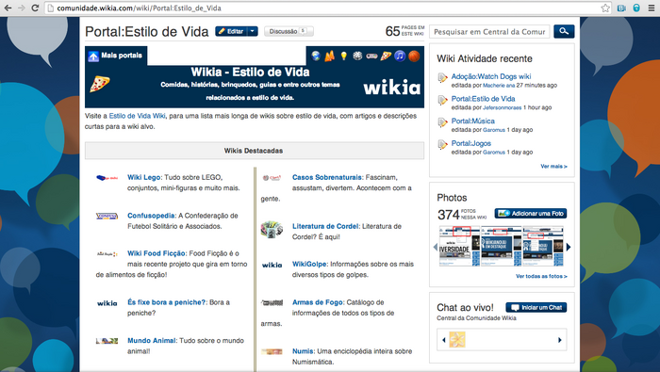The height and width of the screenshot is (372, 660).
Task: Open the first photo thumbnail showing IVERSIDADE
Action: [459, 246]
